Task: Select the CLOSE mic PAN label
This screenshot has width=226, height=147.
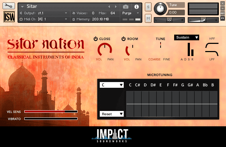Action: click(x=110, y=59)
